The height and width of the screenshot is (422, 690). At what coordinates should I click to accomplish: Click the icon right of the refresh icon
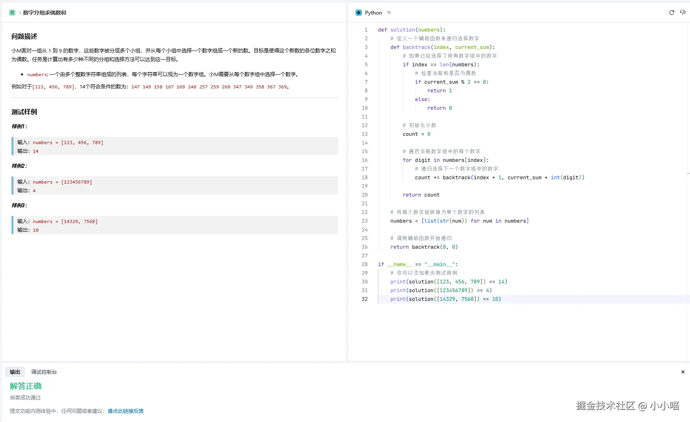pyautogui.click(x=682, y=13)
